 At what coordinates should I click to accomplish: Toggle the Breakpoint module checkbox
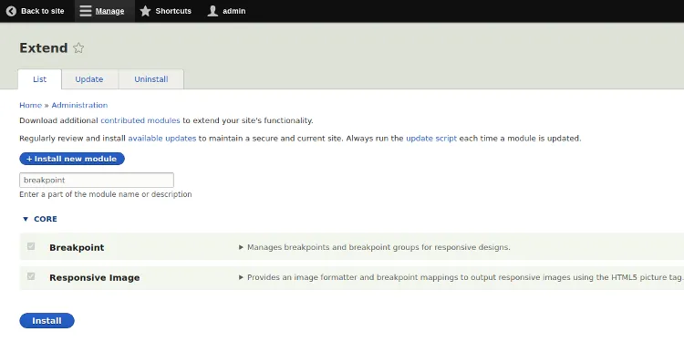(x=31, y=246)
